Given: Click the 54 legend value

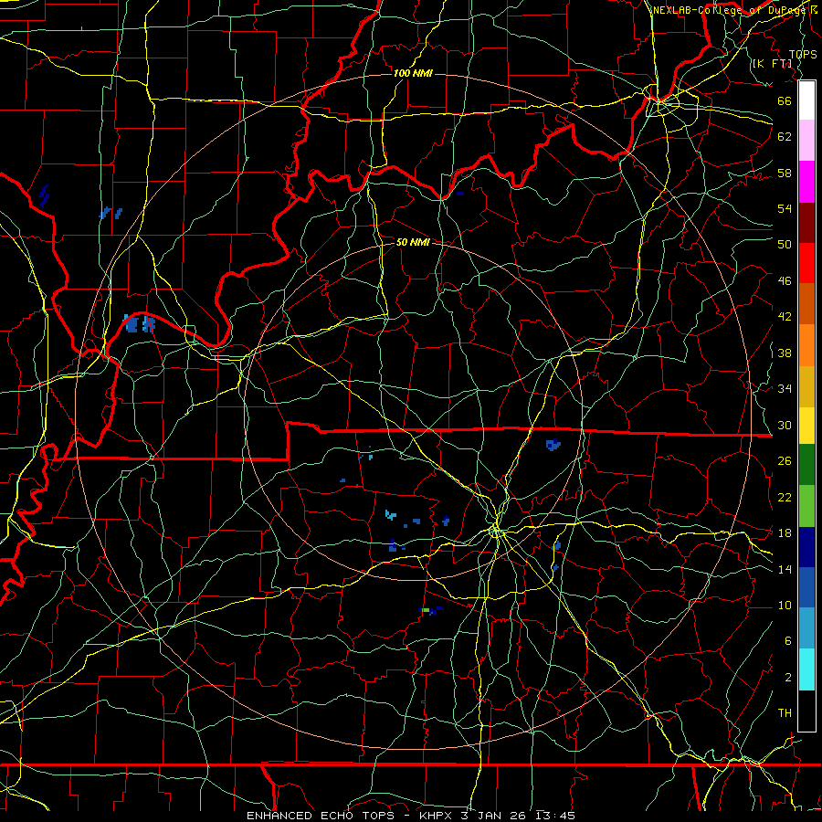Looking at the screenshot, I should 785,208.
